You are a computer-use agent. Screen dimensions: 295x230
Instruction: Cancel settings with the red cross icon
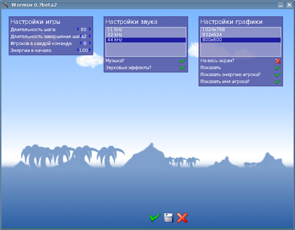click(x=182, y=218)
